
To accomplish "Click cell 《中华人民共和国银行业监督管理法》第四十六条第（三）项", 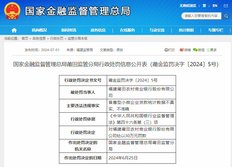I will click(141, 119).
